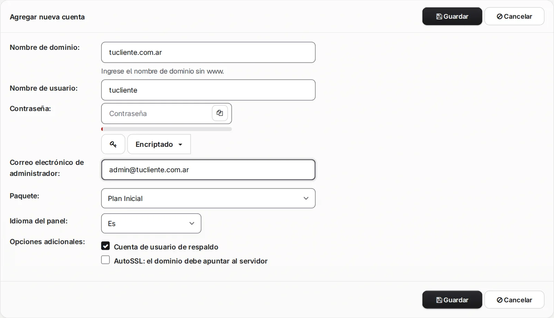Viewport: 554px width, 318px height.
Task: Enable the AutoSSL checkbox
Action: (x=106, y=260)
